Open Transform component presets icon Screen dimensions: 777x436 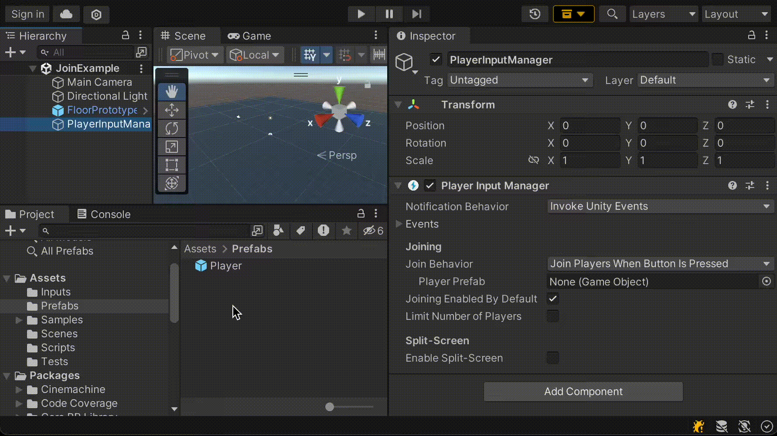(750, 104)
